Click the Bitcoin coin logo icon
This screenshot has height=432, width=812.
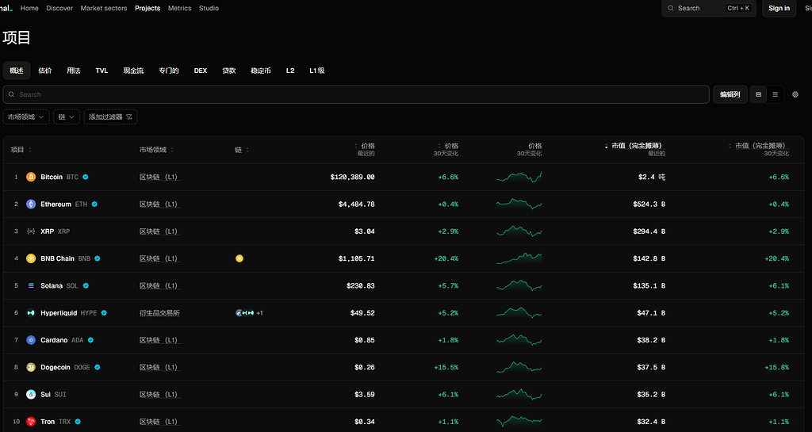[31, 178]
